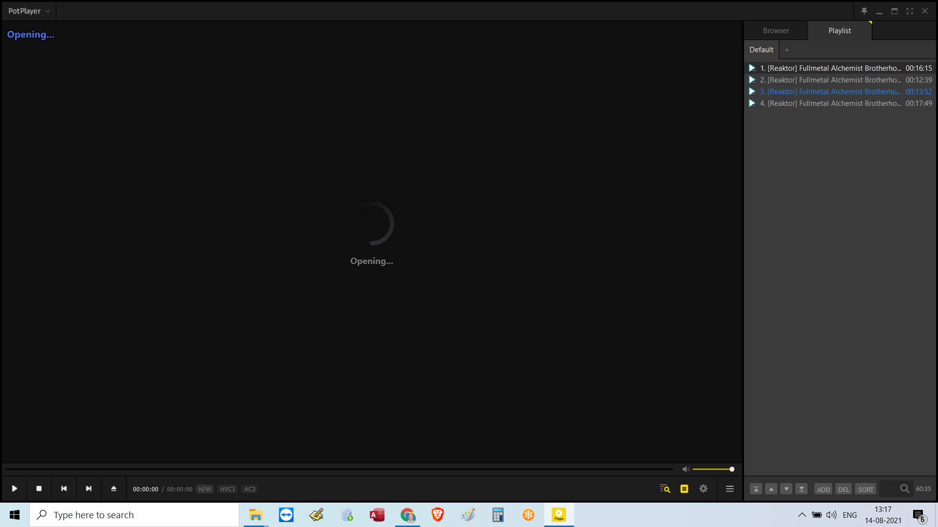Toggle H/W hardware acceleration indicator
Image resolution: width=938 pixels, height=527 pixels.
(x=205, y=489)
